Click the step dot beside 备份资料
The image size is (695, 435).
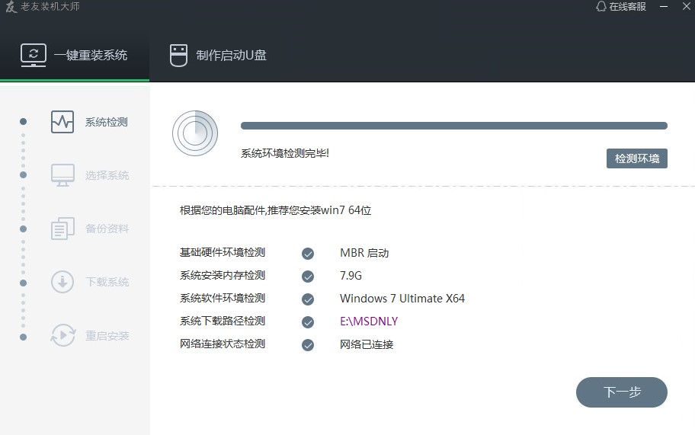(x=23, y=229)
